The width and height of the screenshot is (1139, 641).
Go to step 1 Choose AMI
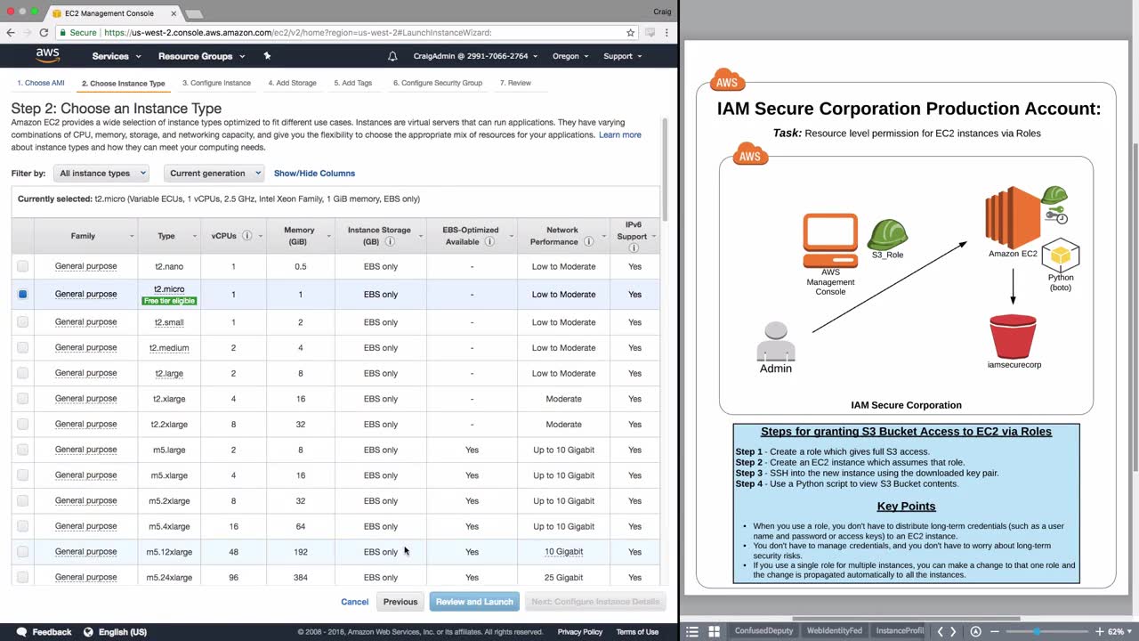[41, 83]
